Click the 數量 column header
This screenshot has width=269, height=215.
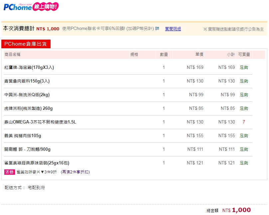164,55
